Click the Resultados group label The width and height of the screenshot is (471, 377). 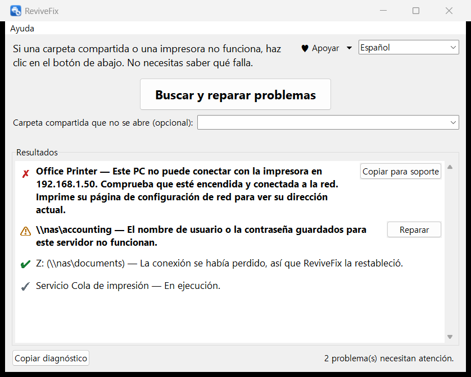[37, 153]
